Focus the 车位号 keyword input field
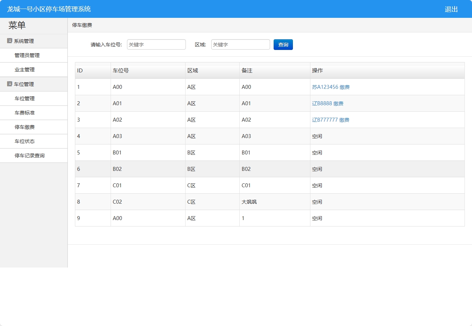This screenshot has width=472, height=326. click(x=156, y=45)
